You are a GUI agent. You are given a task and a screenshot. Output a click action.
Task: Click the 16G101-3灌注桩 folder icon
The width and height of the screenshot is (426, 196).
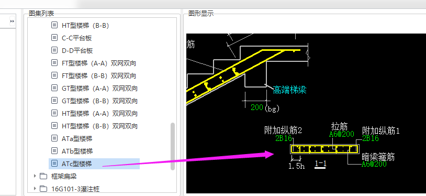[x=43, y=188]
